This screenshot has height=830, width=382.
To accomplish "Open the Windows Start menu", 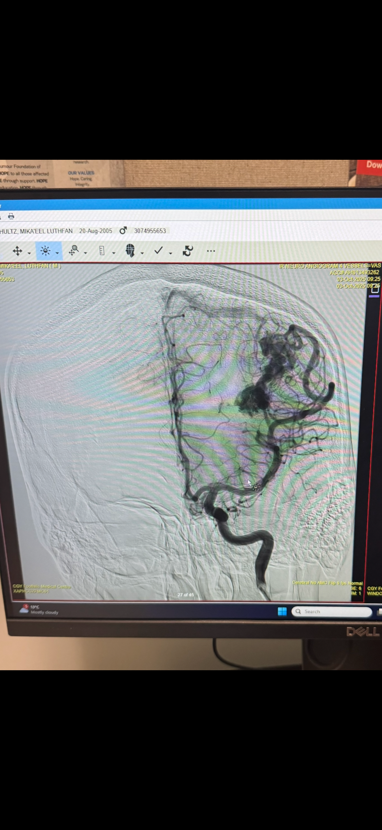I will tap(282, 611).
